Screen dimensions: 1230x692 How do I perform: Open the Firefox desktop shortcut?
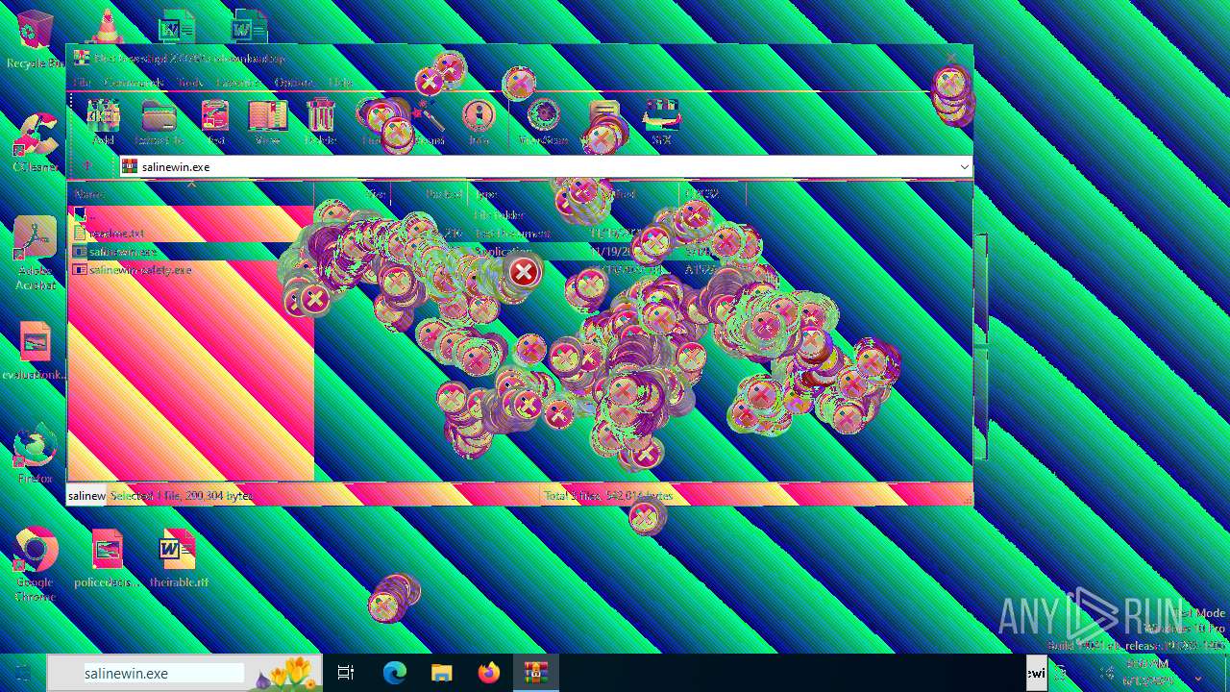pos(35,455)
